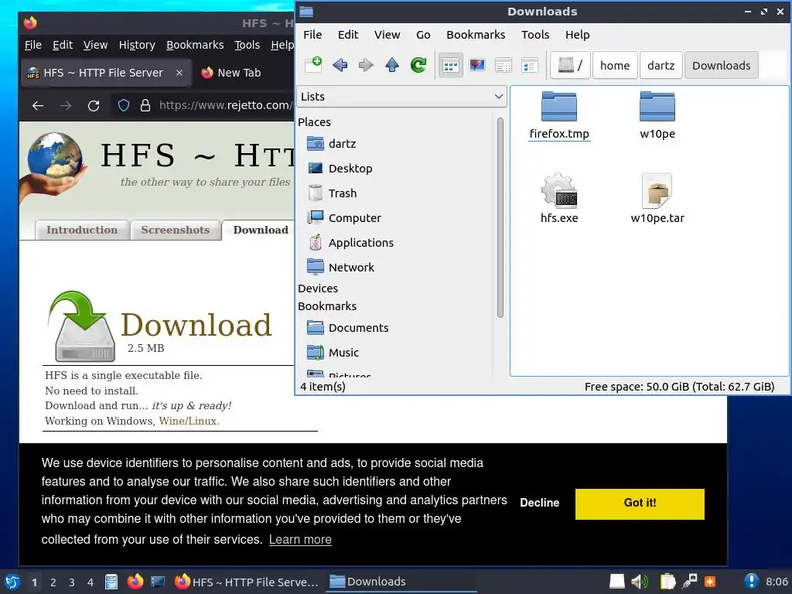Go forward with the gray right arrow in file manager

(x=366, y=65)
